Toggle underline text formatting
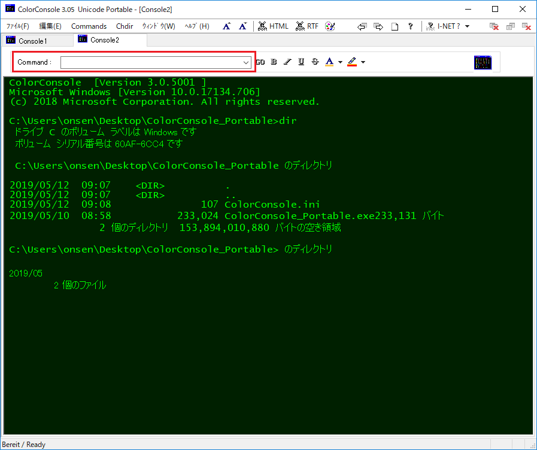The image size is (537, 450). pyautogui.click(x=301, y=62)
